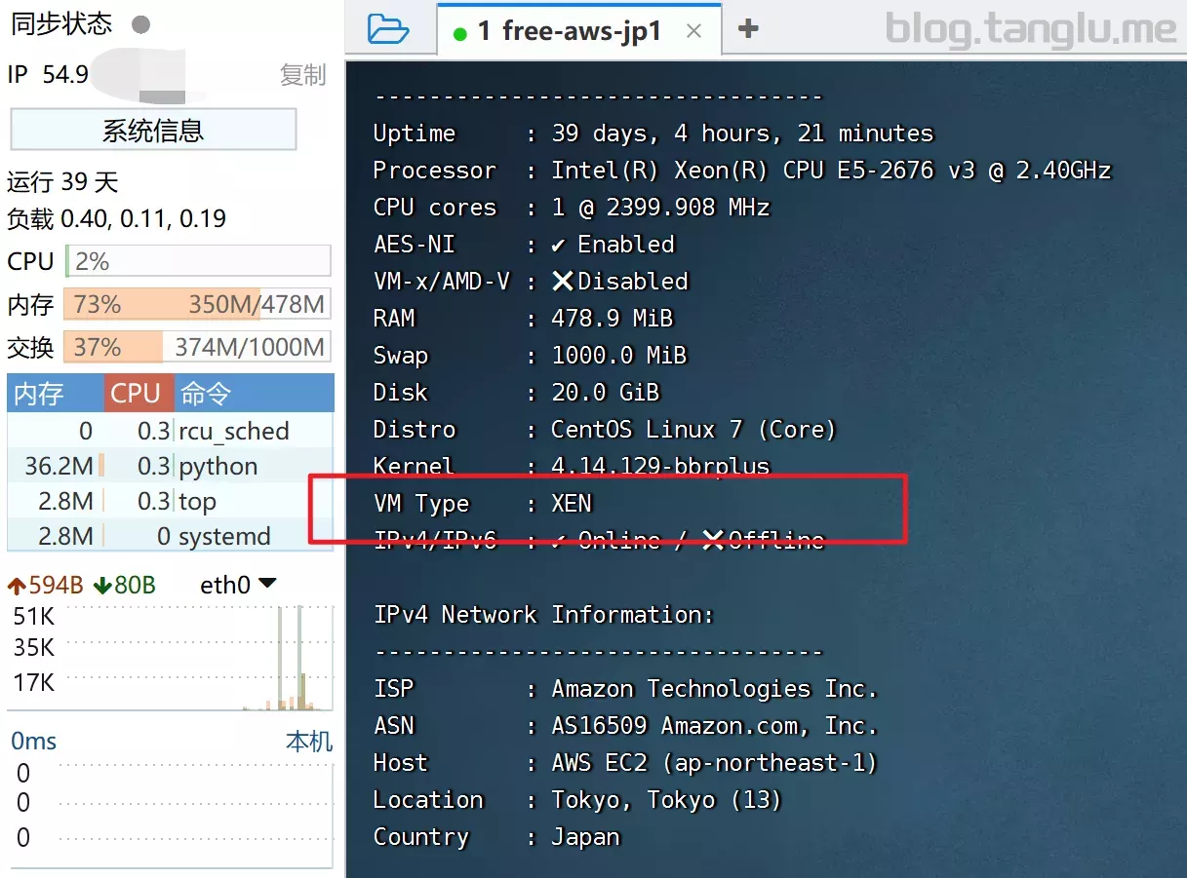Image resolution: width=1187 pixels, height=878 pixels.
Task: Switch to the free-aws-jp1 tab
Action: click(570, 31)
